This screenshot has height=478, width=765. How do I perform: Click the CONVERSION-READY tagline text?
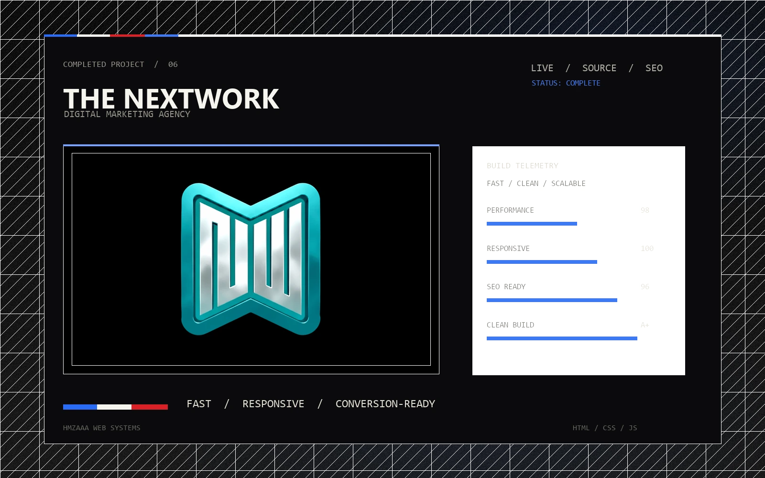(x=385, y=404)
